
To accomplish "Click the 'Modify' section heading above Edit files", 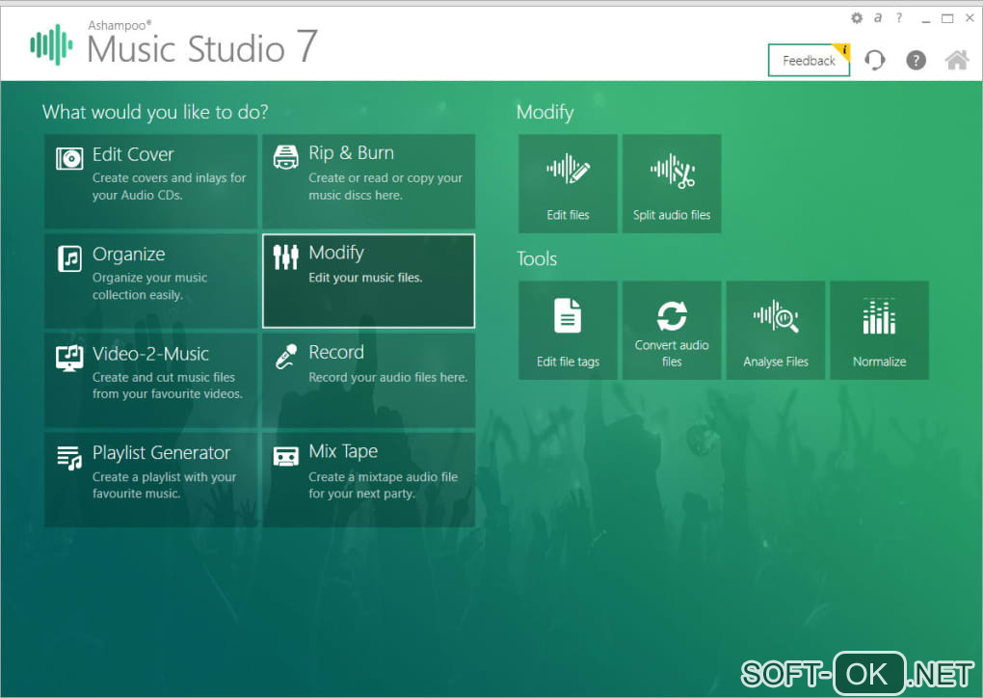I will pyautogui.click(x=545, y=112).
